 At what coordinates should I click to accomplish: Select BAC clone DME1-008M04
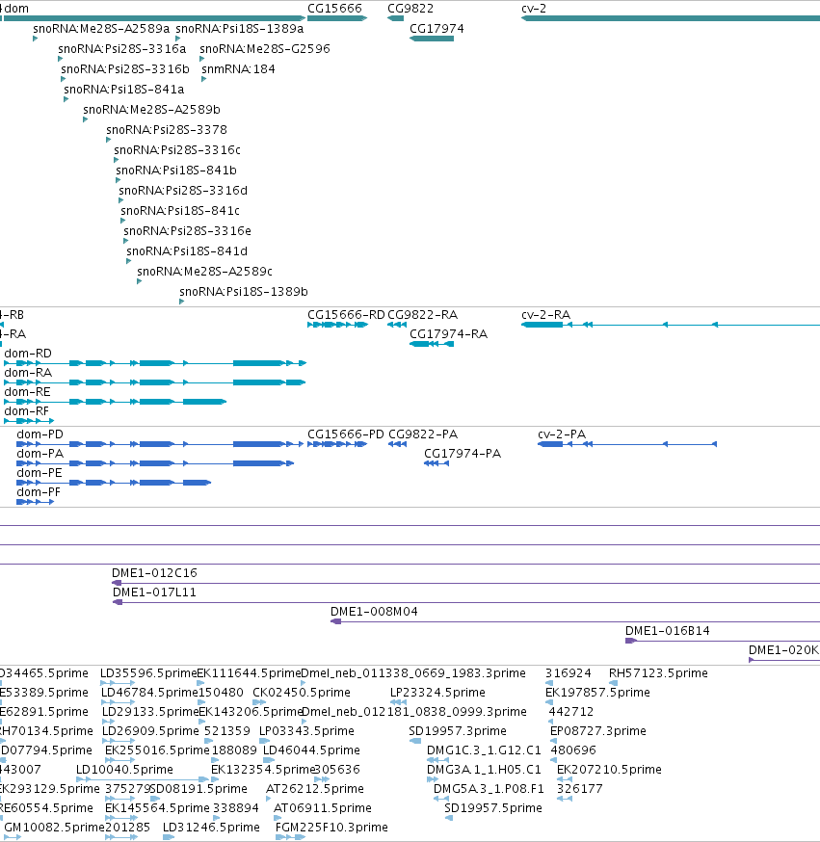(575, 621)
